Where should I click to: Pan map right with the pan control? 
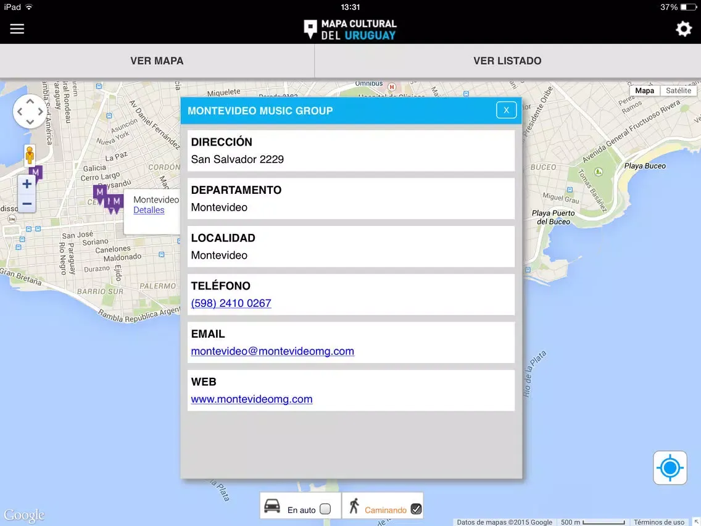40,112
